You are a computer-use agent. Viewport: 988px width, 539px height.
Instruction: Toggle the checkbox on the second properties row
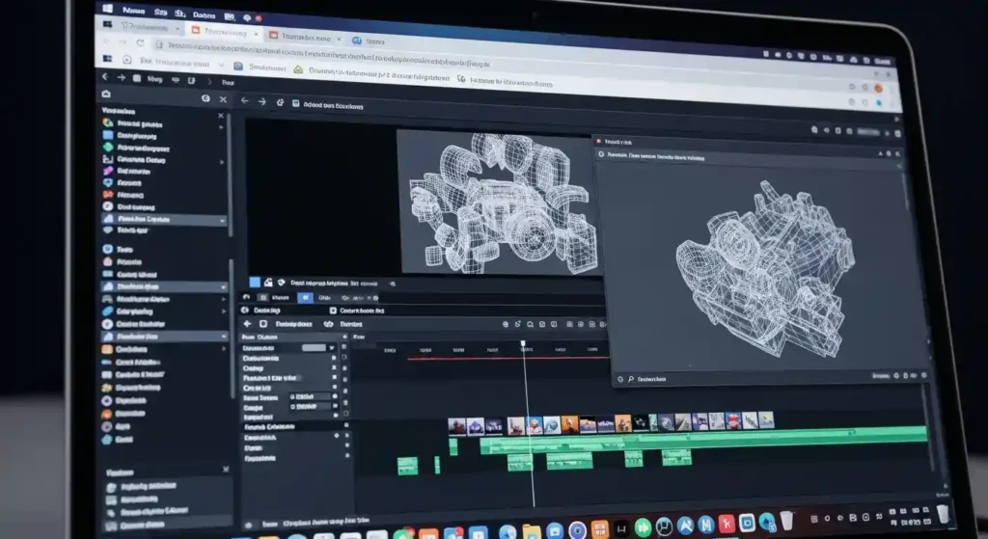pos(334,358)
